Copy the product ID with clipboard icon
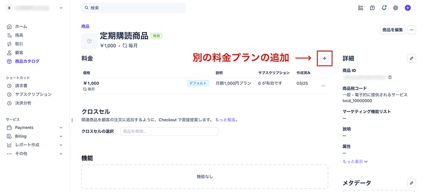Image resolution: width=427 pixels, height=192 pixels. [x=390, y=77]
